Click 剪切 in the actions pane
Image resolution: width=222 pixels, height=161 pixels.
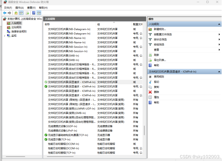coord(156,82)
